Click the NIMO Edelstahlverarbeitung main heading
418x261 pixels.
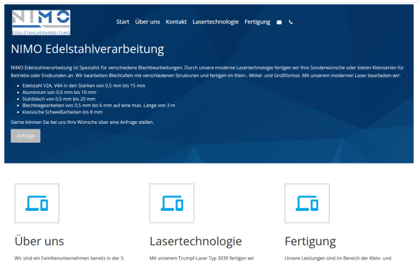[x=88, y=49]
